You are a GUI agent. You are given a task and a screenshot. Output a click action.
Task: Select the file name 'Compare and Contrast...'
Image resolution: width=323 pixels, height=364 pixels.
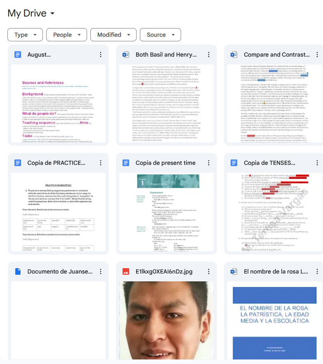point(277,55)
